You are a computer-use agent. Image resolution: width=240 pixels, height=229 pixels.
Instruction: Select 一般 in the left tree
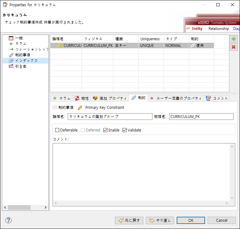(19, 38)
